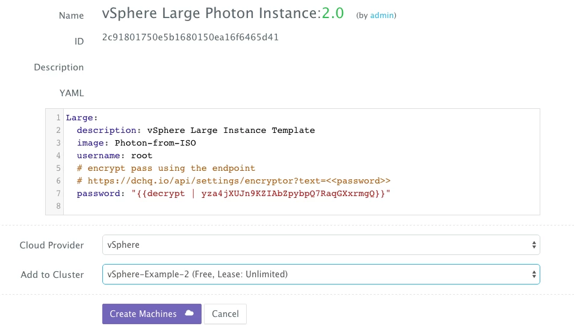Click the YAML field label
Image resolution: width=574 pixels, height=332 pixels.
coord(72,93)
